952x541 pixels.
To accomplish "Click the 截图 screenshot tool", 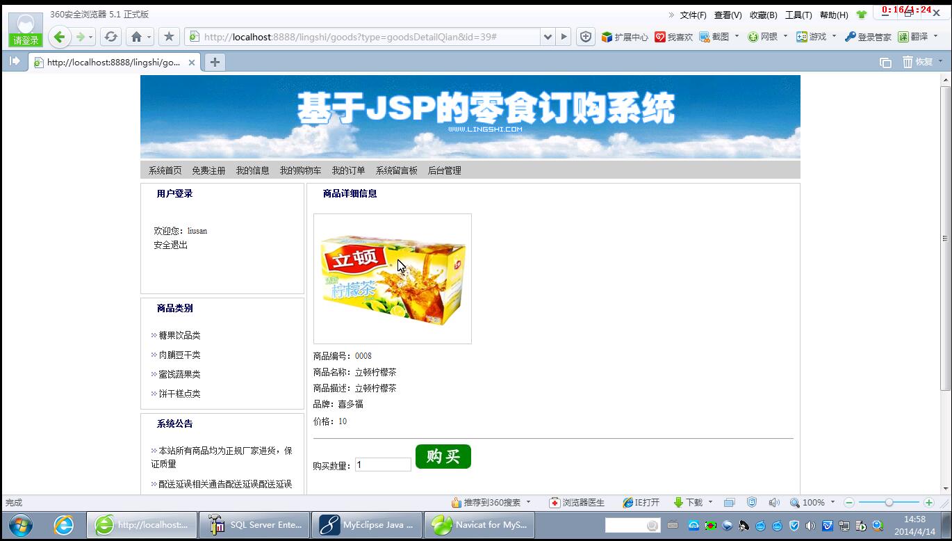I will 714,37.
